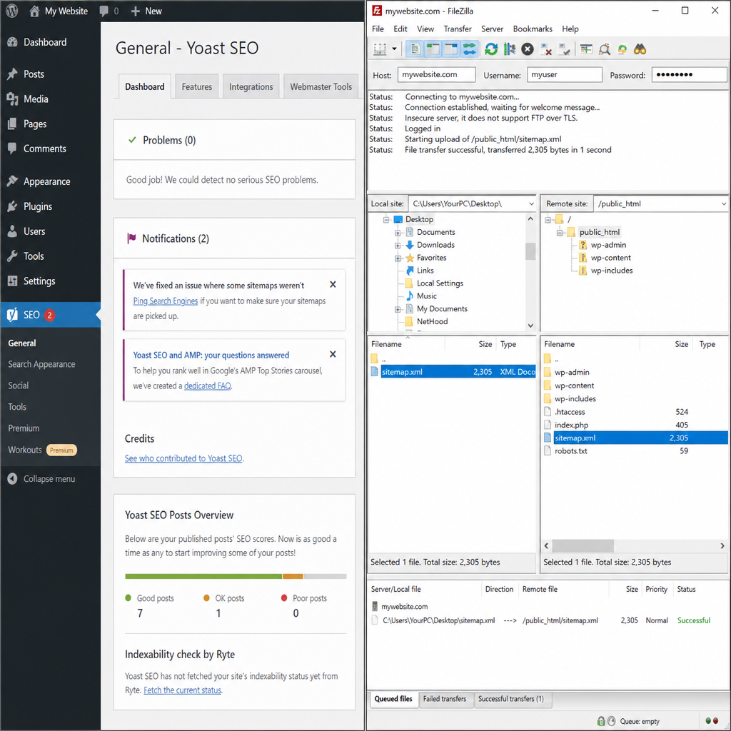The height and width of the screenshot is (731, 731).
Task: Select robots.txt in remote file list
Action: pos(570,451)
